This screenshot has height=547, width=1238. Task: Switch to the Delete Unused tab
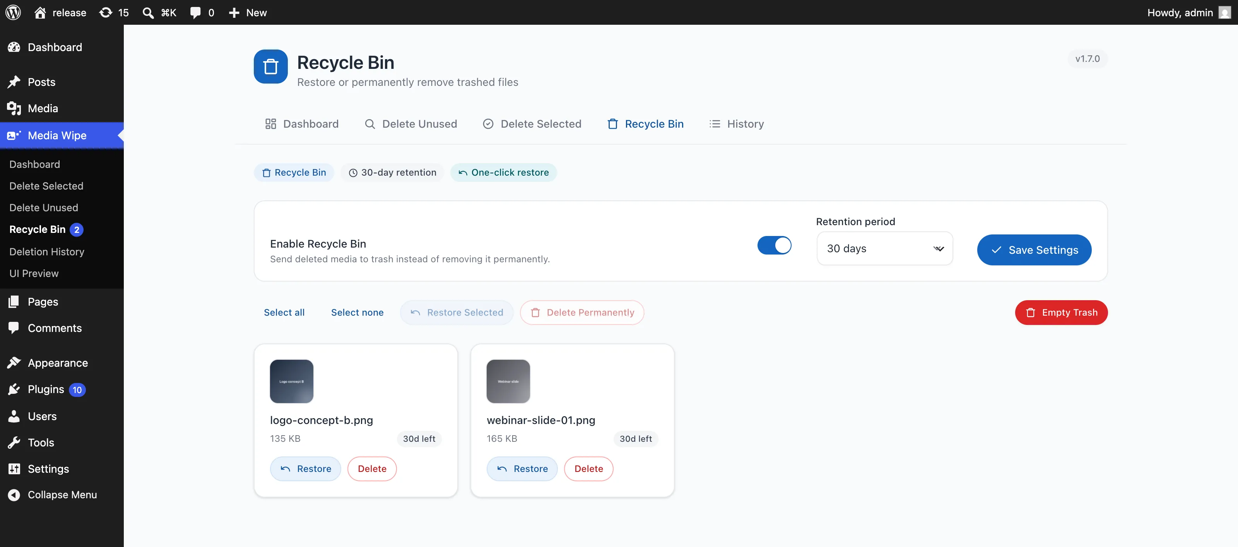[x=410, y=124]
